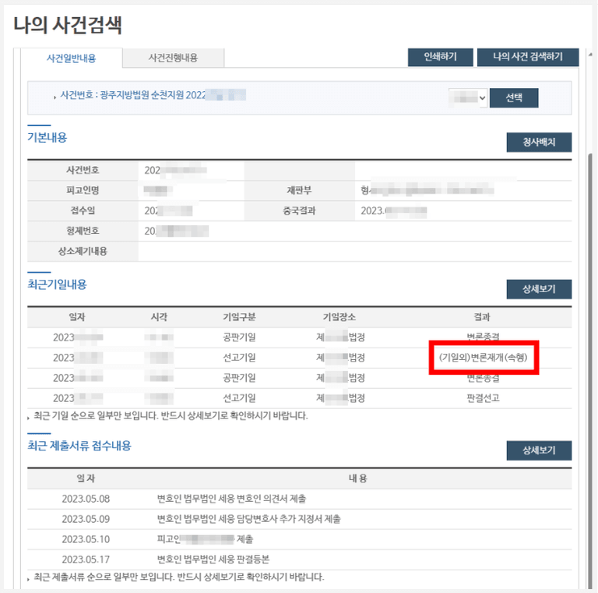Expand the dropdown beside the 선택 button

click(x=468, y=97)
